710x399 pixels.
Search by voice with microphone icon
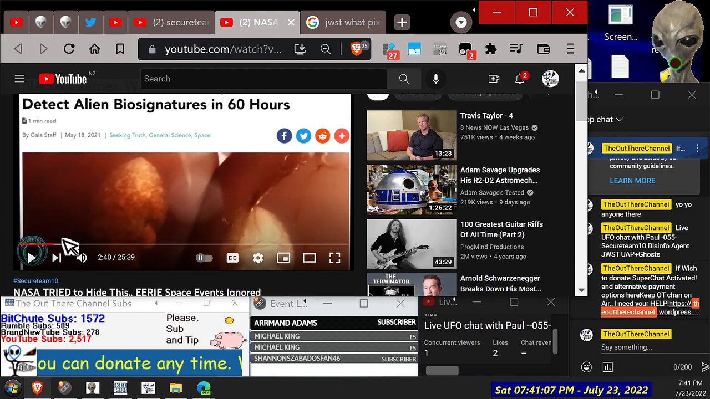point(436,79)
